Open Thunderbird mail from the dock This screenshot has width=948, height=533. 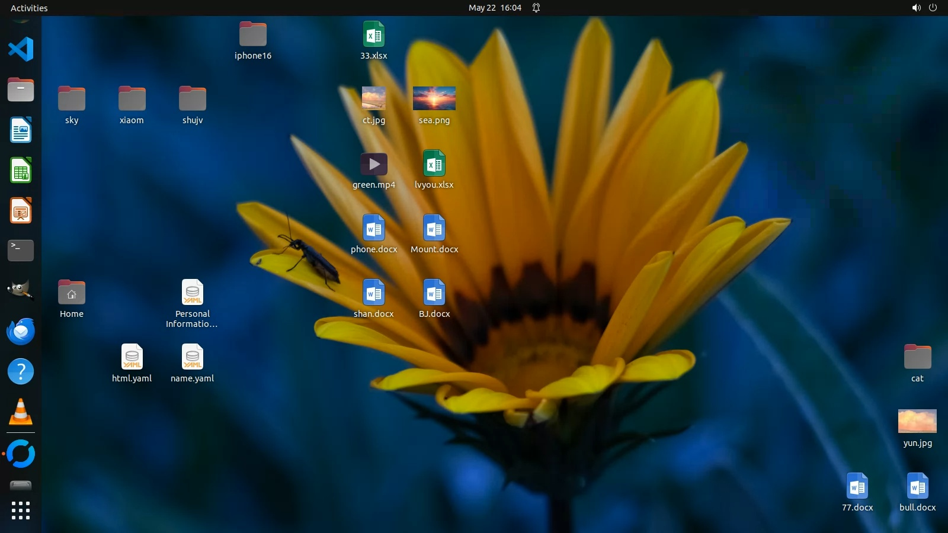[x=21, y=331]
